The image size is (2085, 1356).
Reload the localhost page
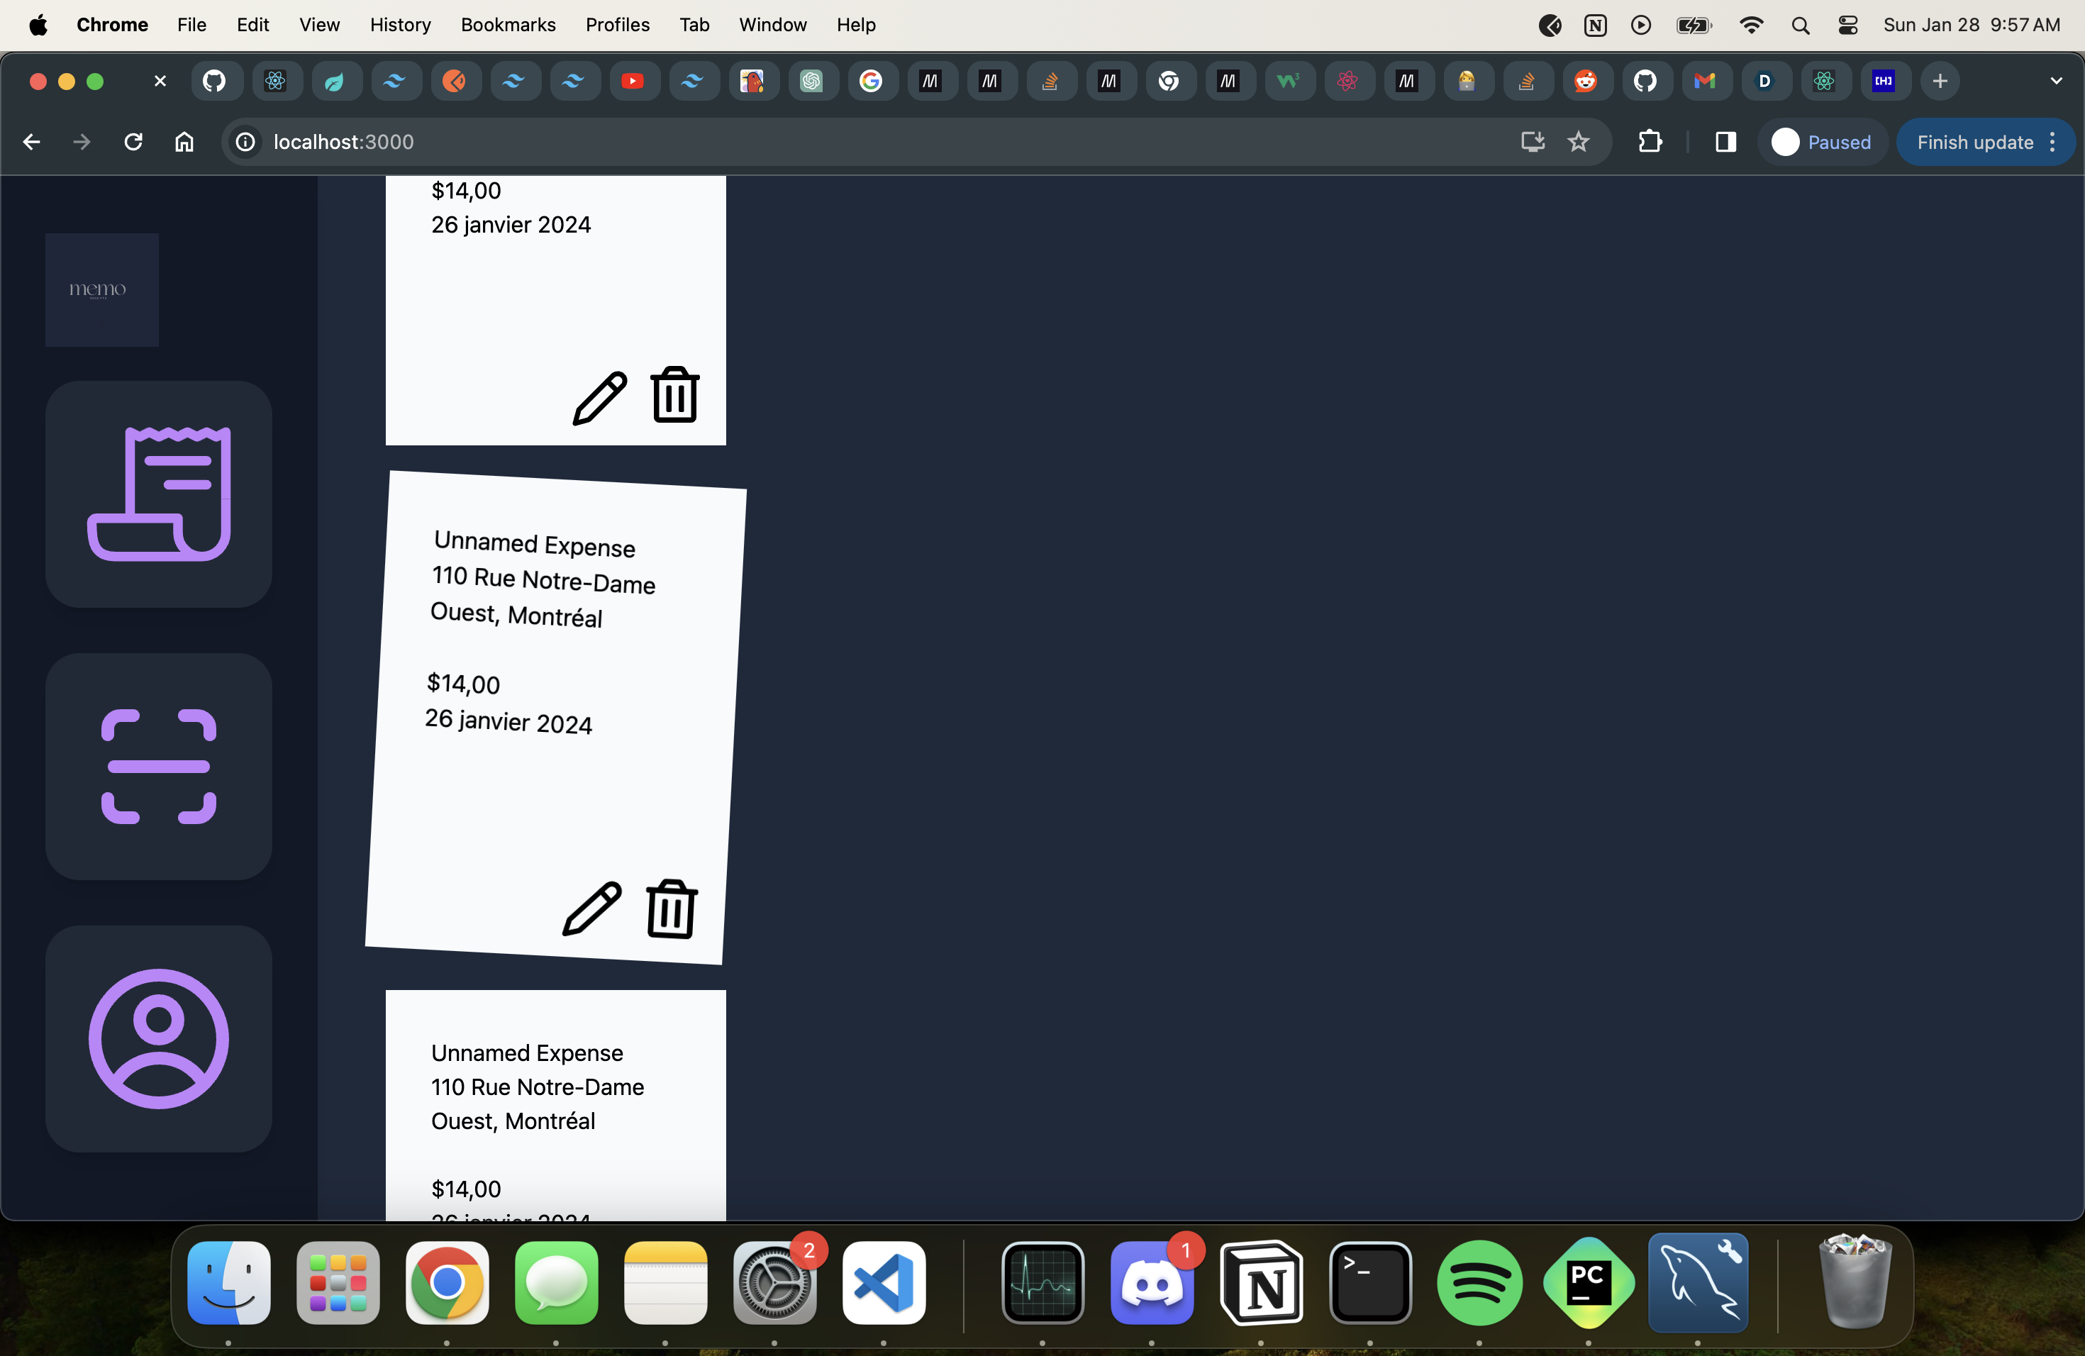133,142
